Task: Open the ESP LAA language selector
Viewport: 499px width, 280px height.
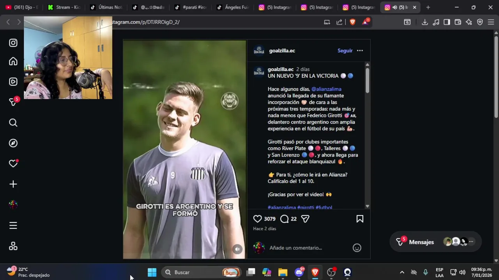Action: pyautogui.click(x=439, y=272)
